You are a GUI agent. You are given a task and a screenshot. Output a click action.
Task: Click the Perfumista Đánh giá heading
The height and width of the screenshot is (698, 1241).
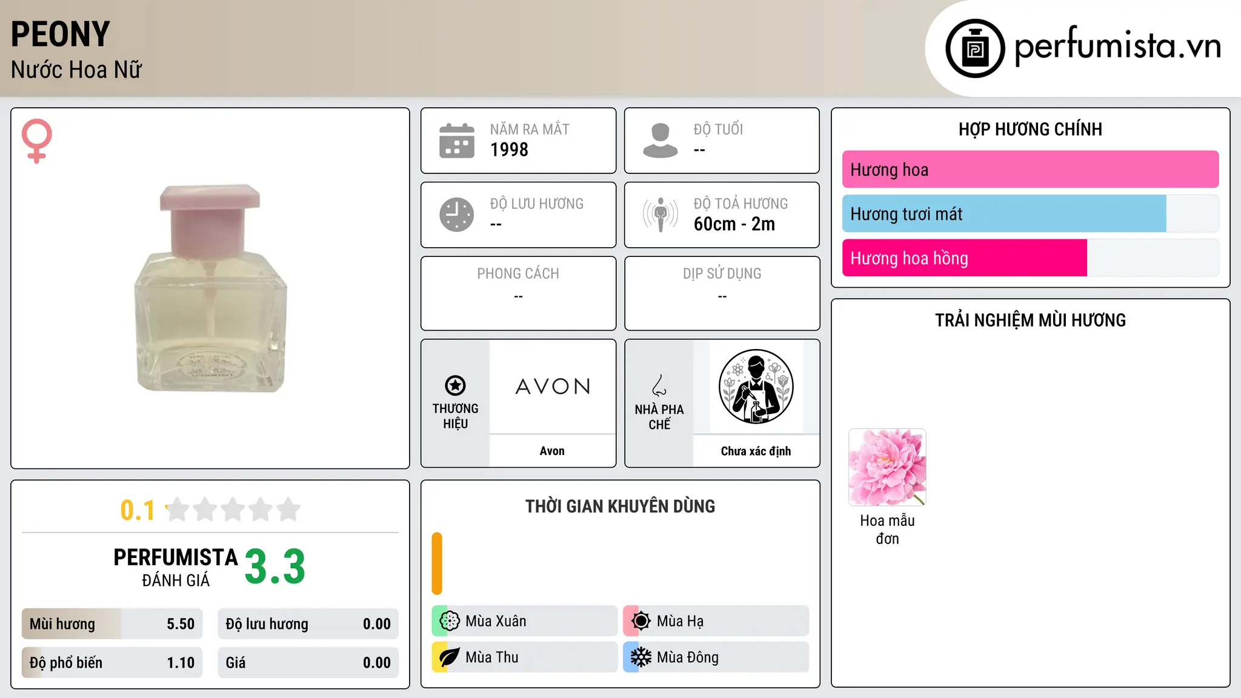[176, 567]
